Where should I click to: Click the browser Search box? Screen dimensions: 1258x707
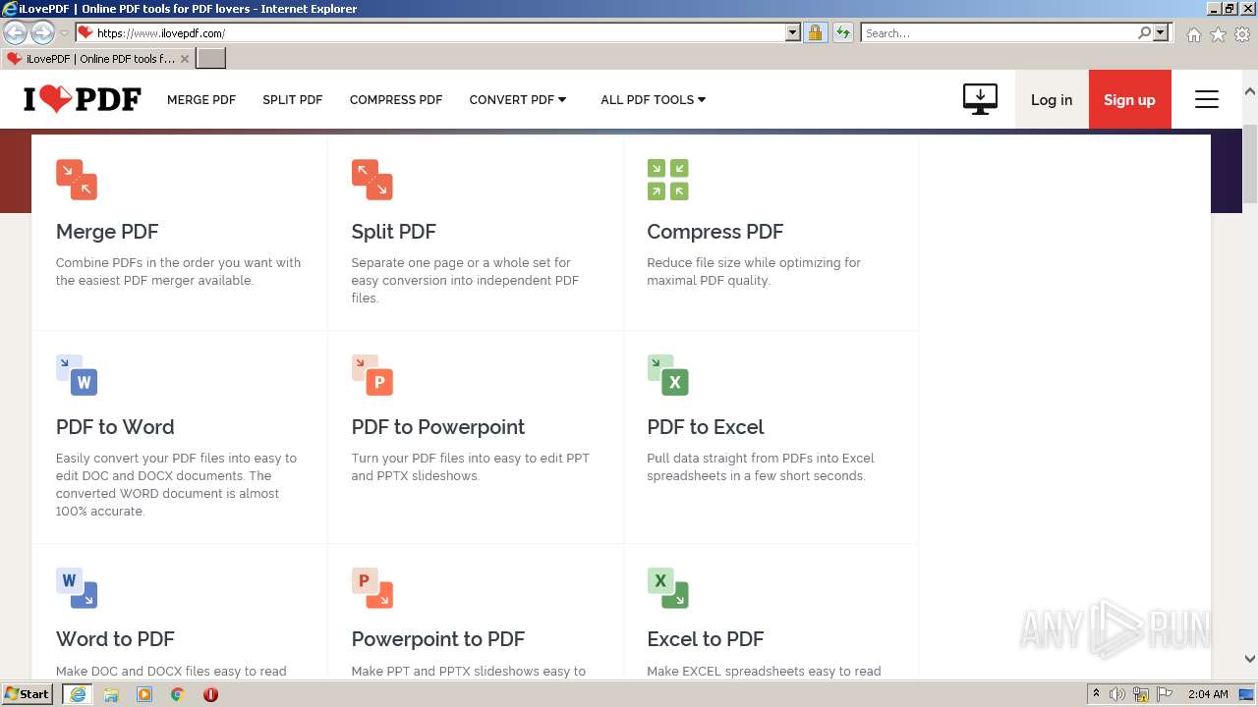999,33
